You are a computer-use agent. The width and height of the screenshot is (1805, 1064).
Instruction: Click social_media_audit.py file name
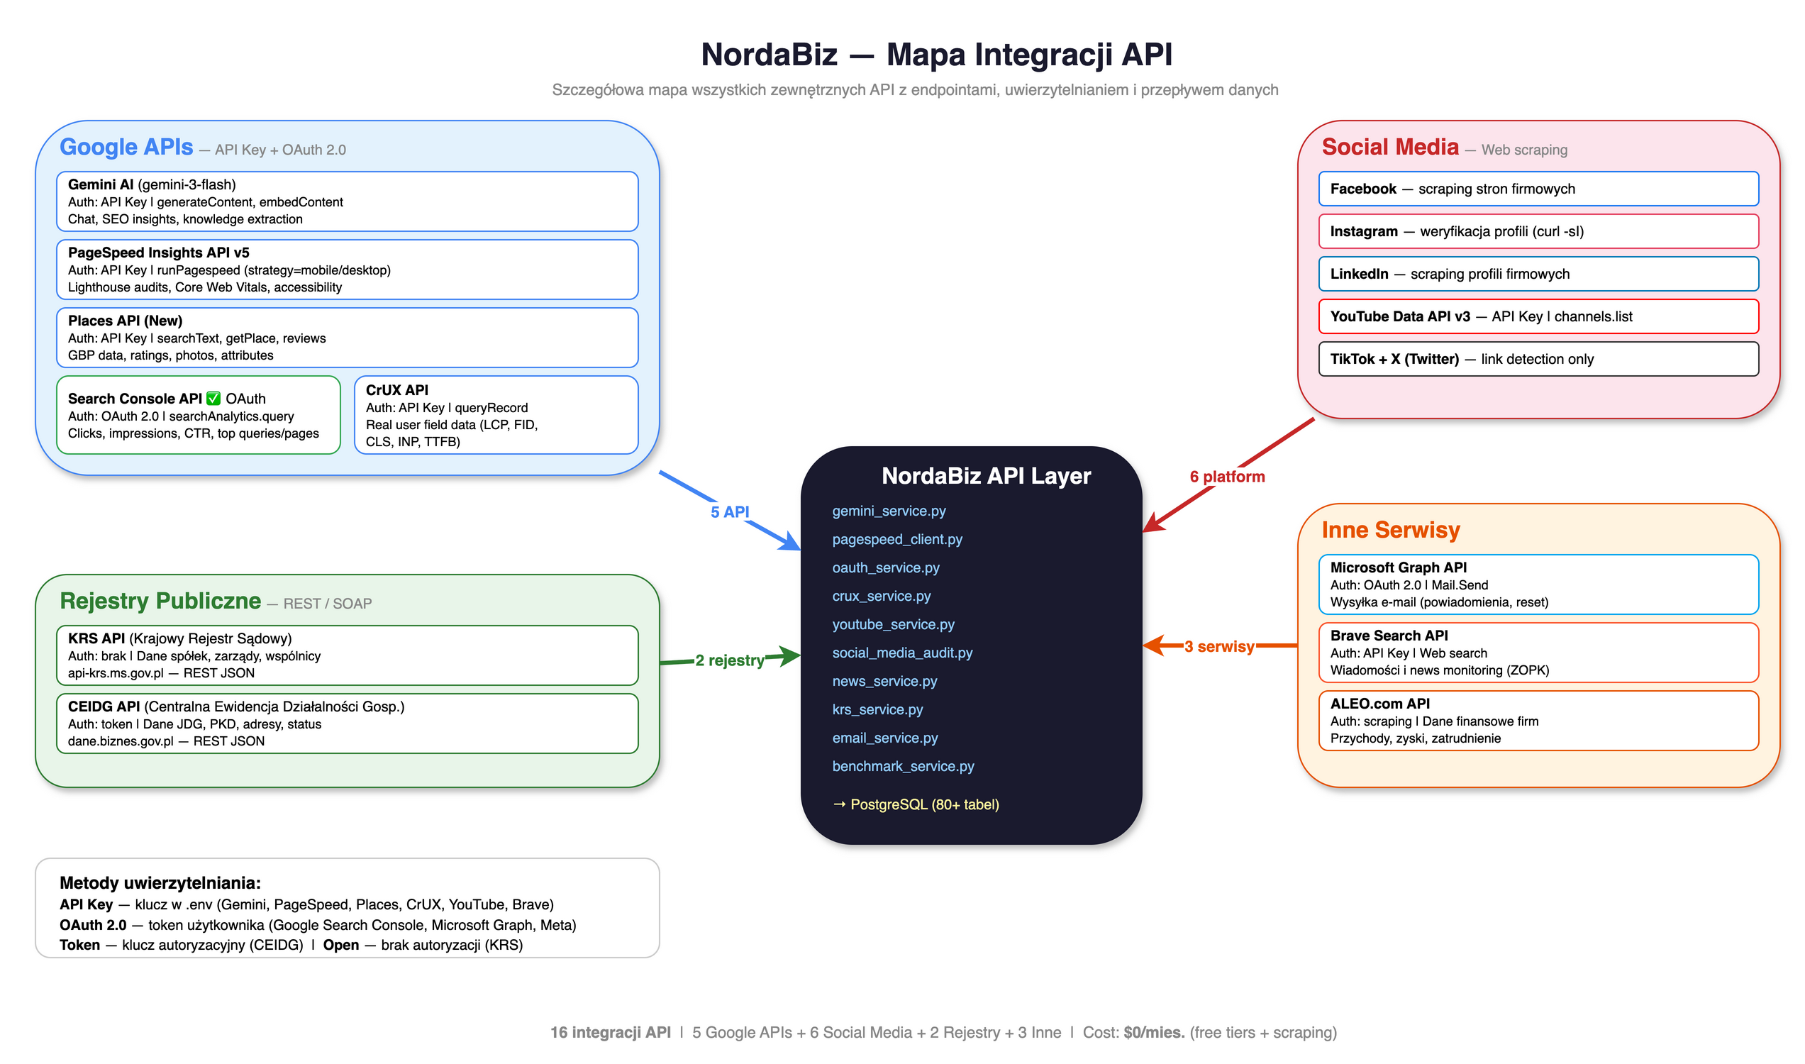click(902, 653)
